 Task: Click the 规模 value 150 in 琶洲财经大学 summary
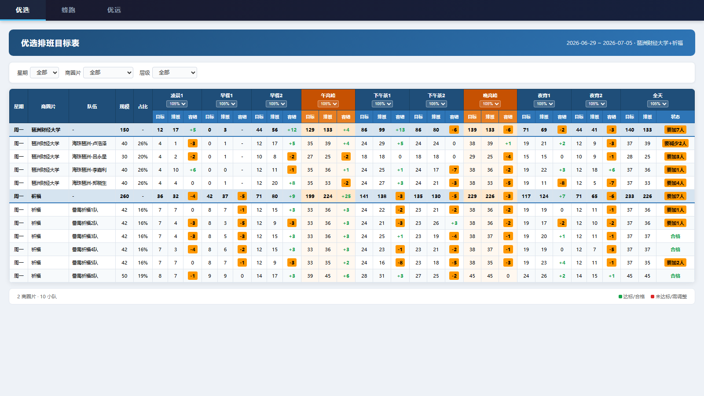point(125,130)
